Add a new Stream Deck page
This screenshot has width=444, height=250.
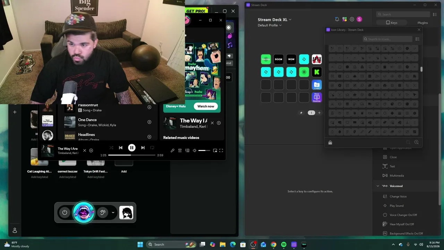[x=319, y=113]
